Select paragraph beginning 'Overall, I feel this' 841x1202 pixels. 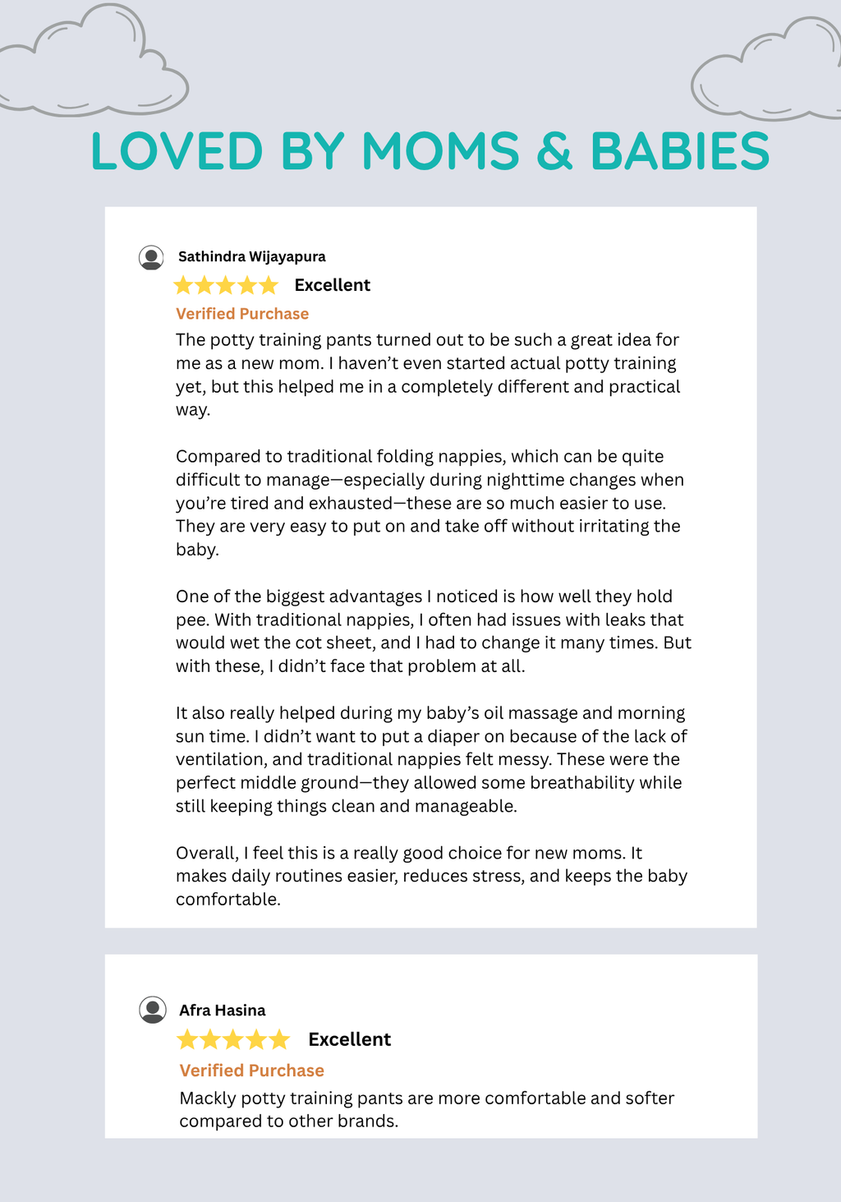[x=431, y=876]
